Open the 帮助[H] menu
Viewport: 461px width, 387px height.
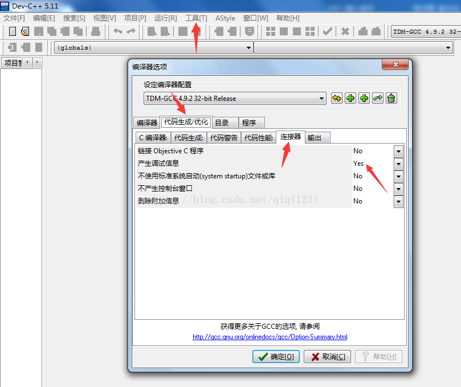288,18
